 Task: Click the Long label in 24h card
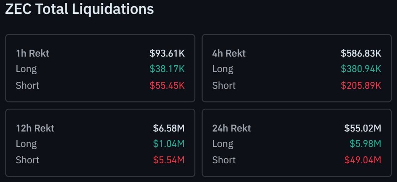point(223,144)
